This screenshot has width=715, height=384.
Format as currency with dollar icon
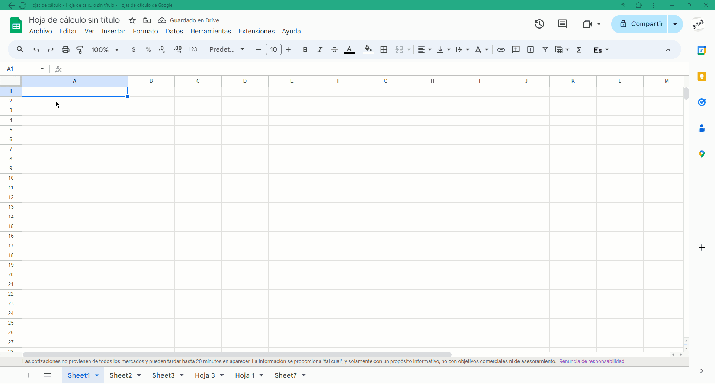point(134,50)
